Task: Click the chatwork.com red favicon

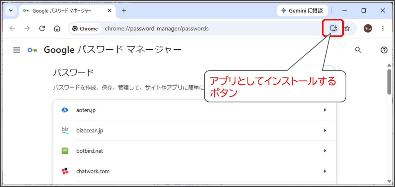Action: [65, 171]
